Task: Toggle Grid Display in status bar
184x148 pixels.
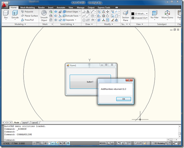Action: pos(38,143)
